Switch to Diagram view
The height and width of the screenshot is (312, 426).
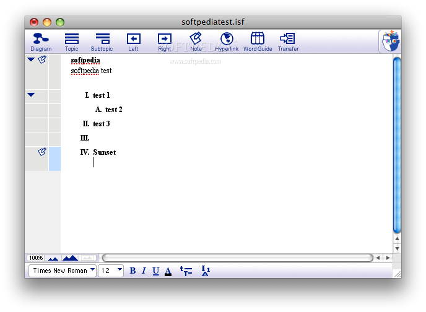(41, 42)
